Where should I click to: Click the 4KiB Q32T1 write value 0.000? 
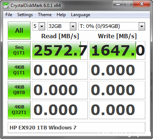pyautogui.click(x=117, y=110)
